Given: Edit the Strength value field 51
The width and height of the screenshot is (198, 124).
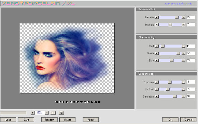Looking at the screenshot, I should 191,24.
